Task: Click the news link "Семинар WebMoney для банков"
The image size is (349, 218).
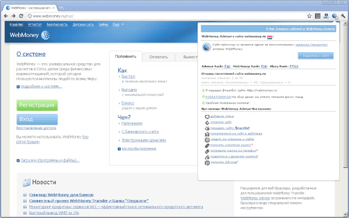Action: pyautogui.click(x=61, y=195)
